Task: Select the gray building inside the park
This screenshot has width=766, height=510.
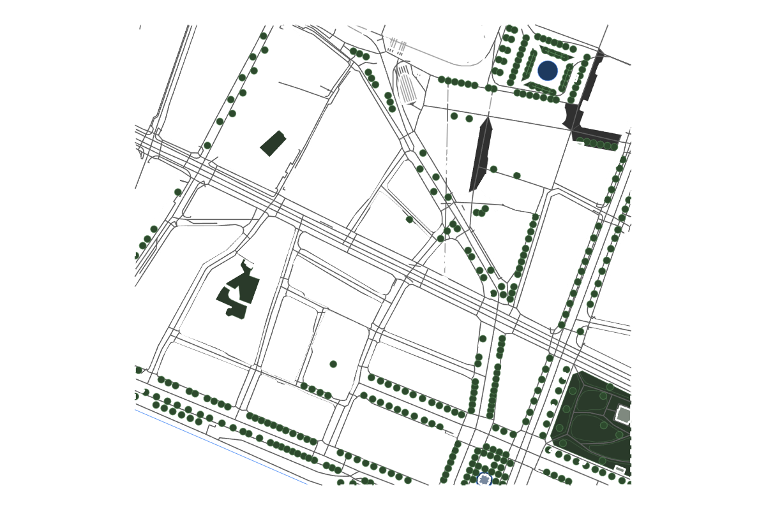Action: [624, 415]
